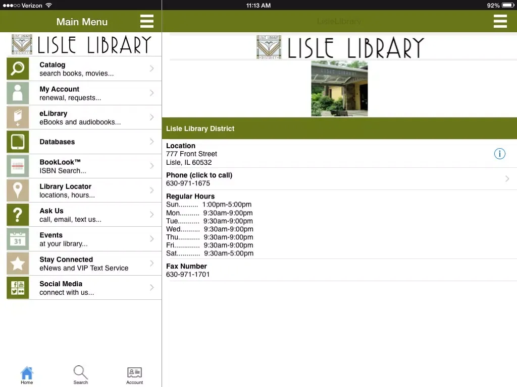
Task: Tap fax number 630-971-1701
Action: 188,275
